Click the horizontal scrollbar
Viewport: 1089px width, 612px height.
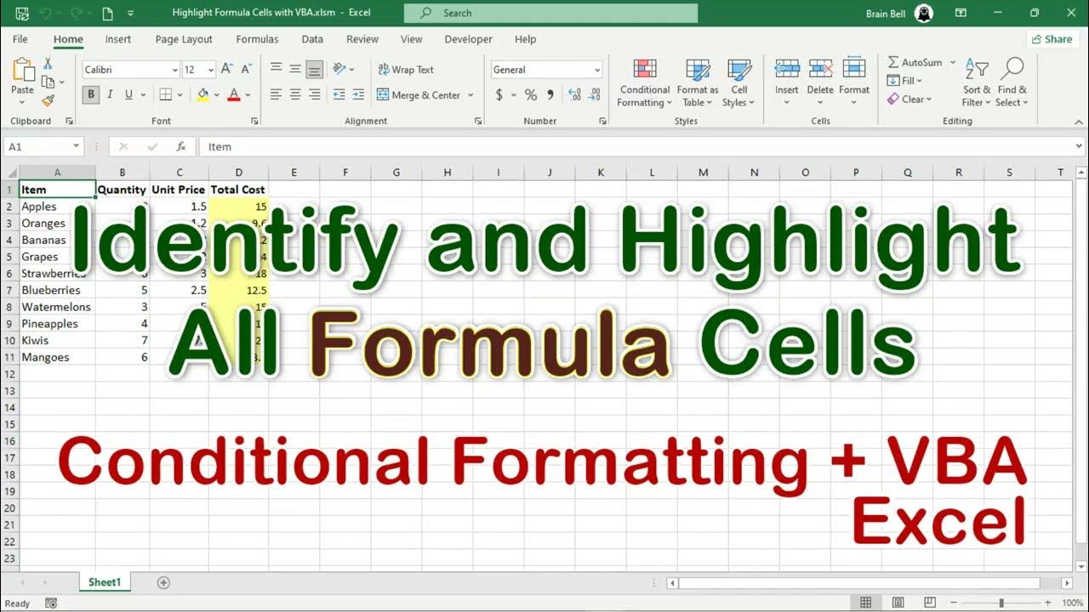click(x=859, y=583)
